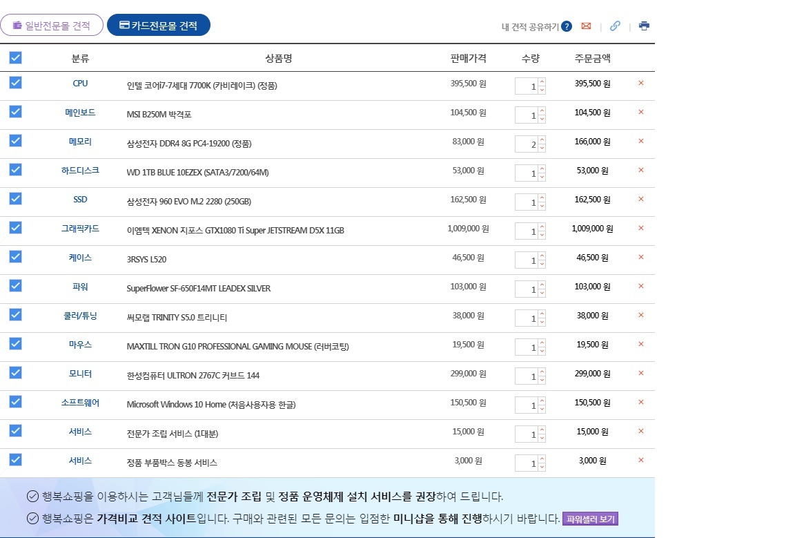Viewport: 795px width, 538px height.
Task: Open the 소프트웨어 category link
Action: [80, 403]
